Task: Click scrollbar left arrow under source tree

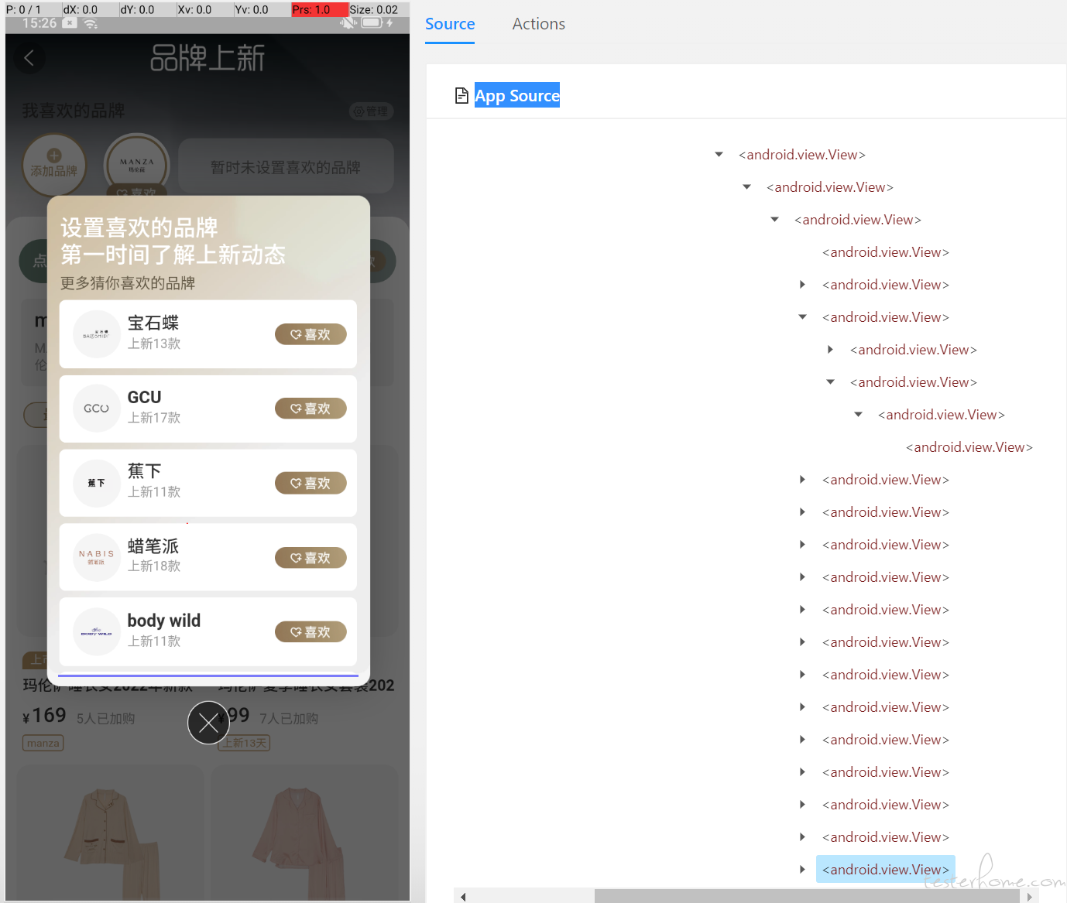Action: tap(463, 896)
